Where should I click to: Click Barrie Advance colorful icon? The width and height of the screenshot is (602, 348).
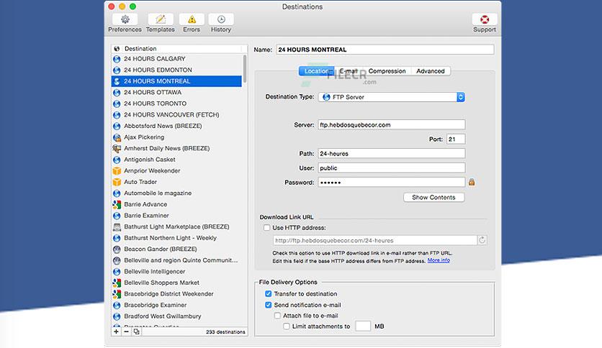(117, 205)
